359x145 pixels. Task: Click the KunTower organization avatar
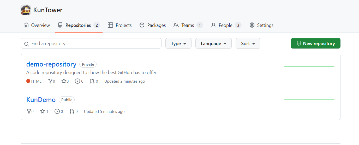(x=26, y=10)
